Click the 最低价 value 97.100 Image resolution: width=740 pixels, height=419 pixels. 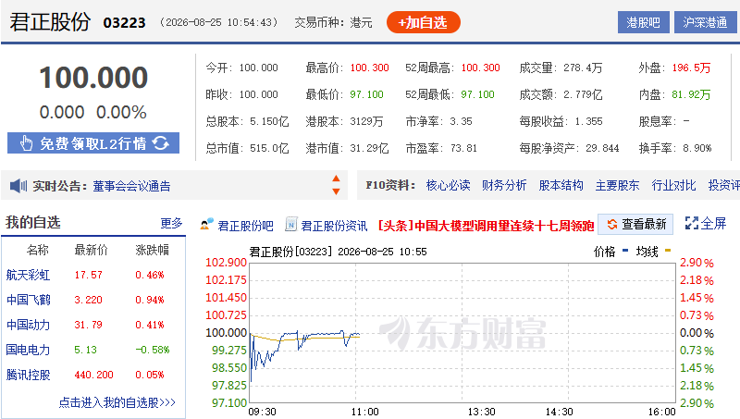(366, 94)
